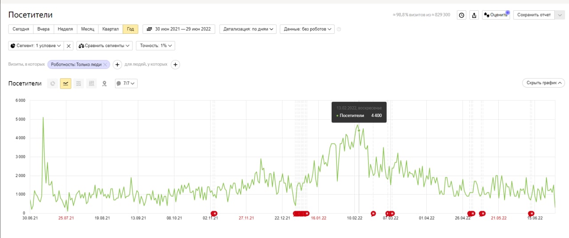Click the 10.02.22 date axis label
The height and width of the screenshot is (238, 569).
(355, 218)
